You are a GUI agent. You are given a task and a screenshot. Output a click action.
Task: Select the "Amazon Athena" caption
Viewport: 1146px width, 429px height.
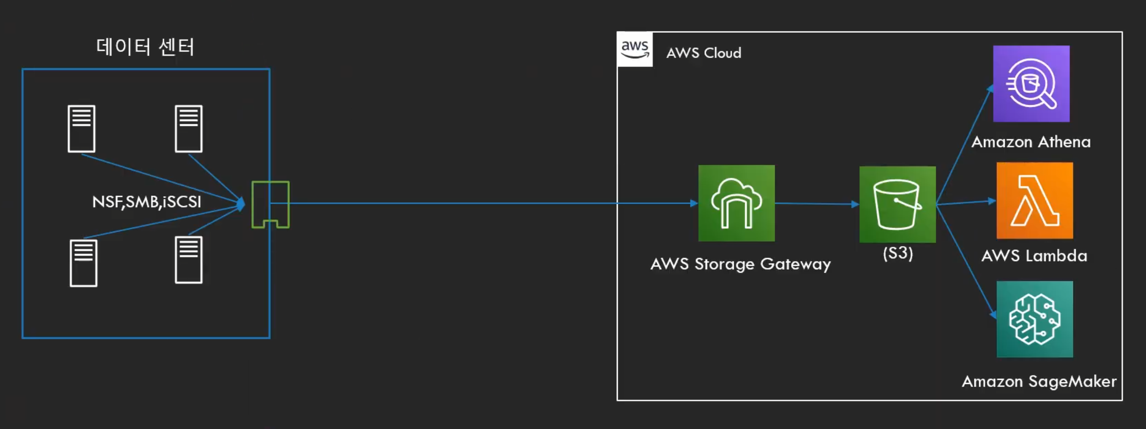(x=1031, y=142)
